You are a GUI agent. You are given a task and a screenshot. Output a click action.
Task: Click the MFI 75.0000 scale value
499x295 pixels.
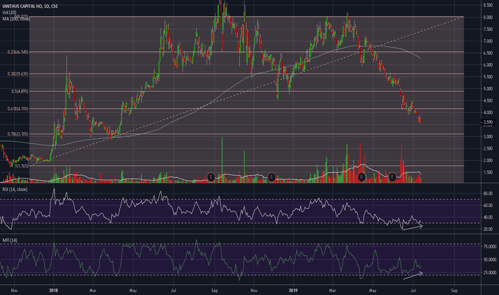489,247
